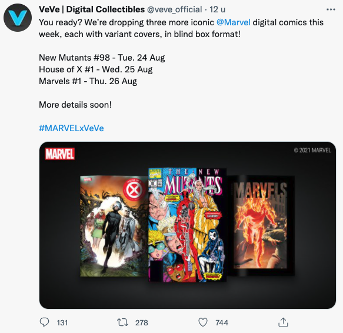Click the @veve_official handle

(x=174, y=9)
